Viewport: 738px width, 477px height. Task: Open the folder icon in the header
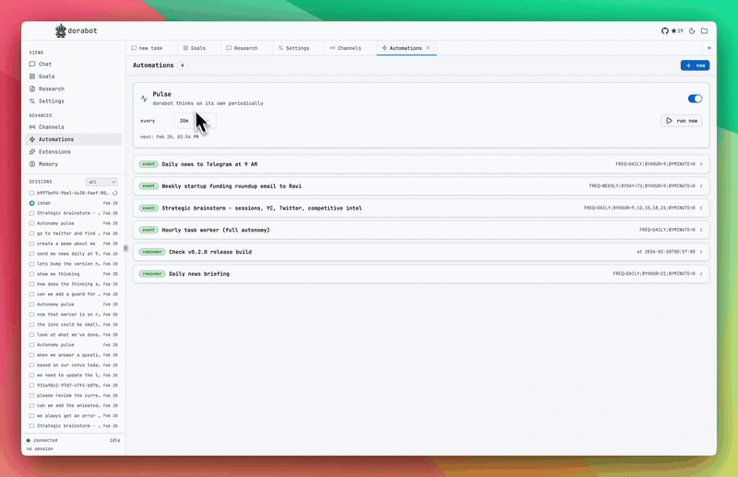click(704, 31)
